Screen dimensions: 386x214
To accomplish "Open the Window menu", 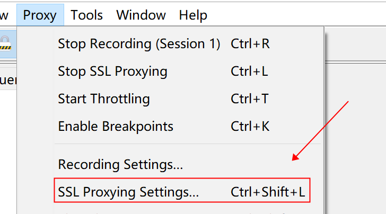I will 141,15.
